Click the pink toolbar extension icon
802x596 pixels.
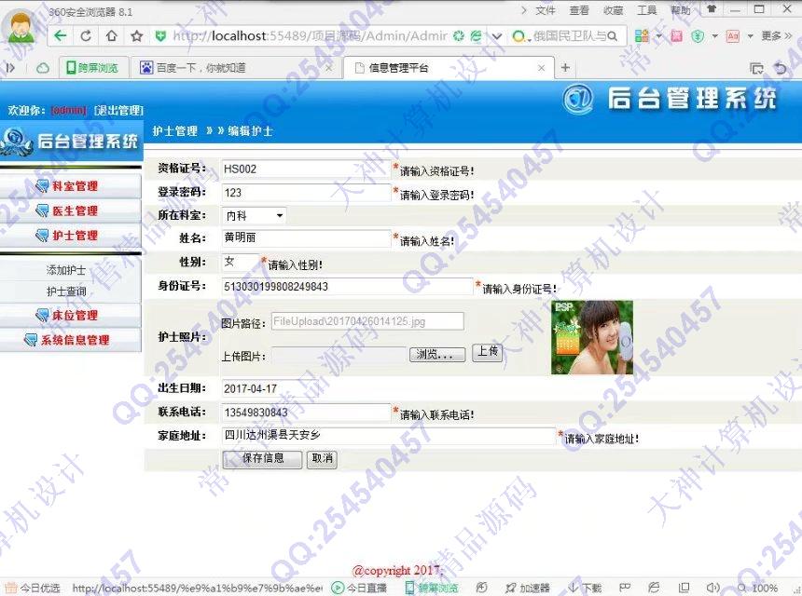(677, 35)
